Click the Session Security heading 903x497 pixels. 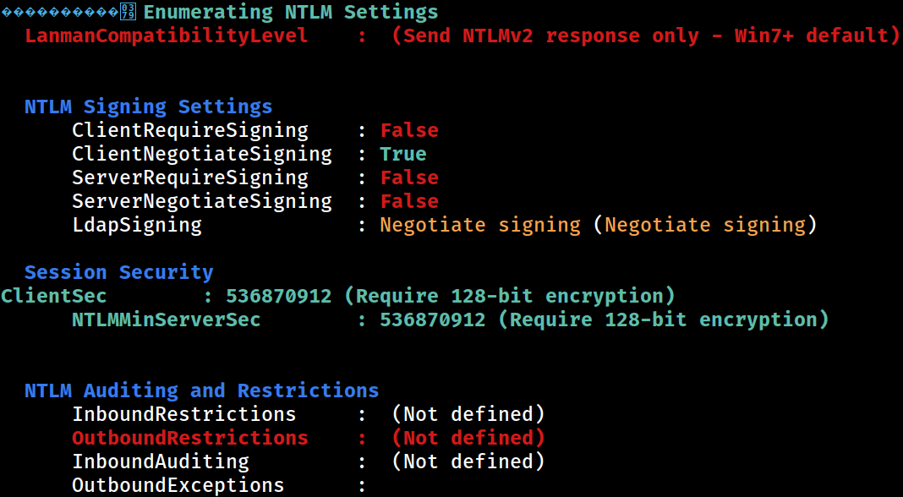point(118,272)
